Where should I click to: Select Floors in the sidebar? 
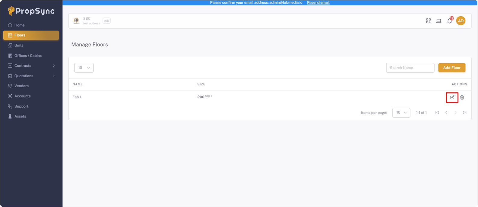31,35
